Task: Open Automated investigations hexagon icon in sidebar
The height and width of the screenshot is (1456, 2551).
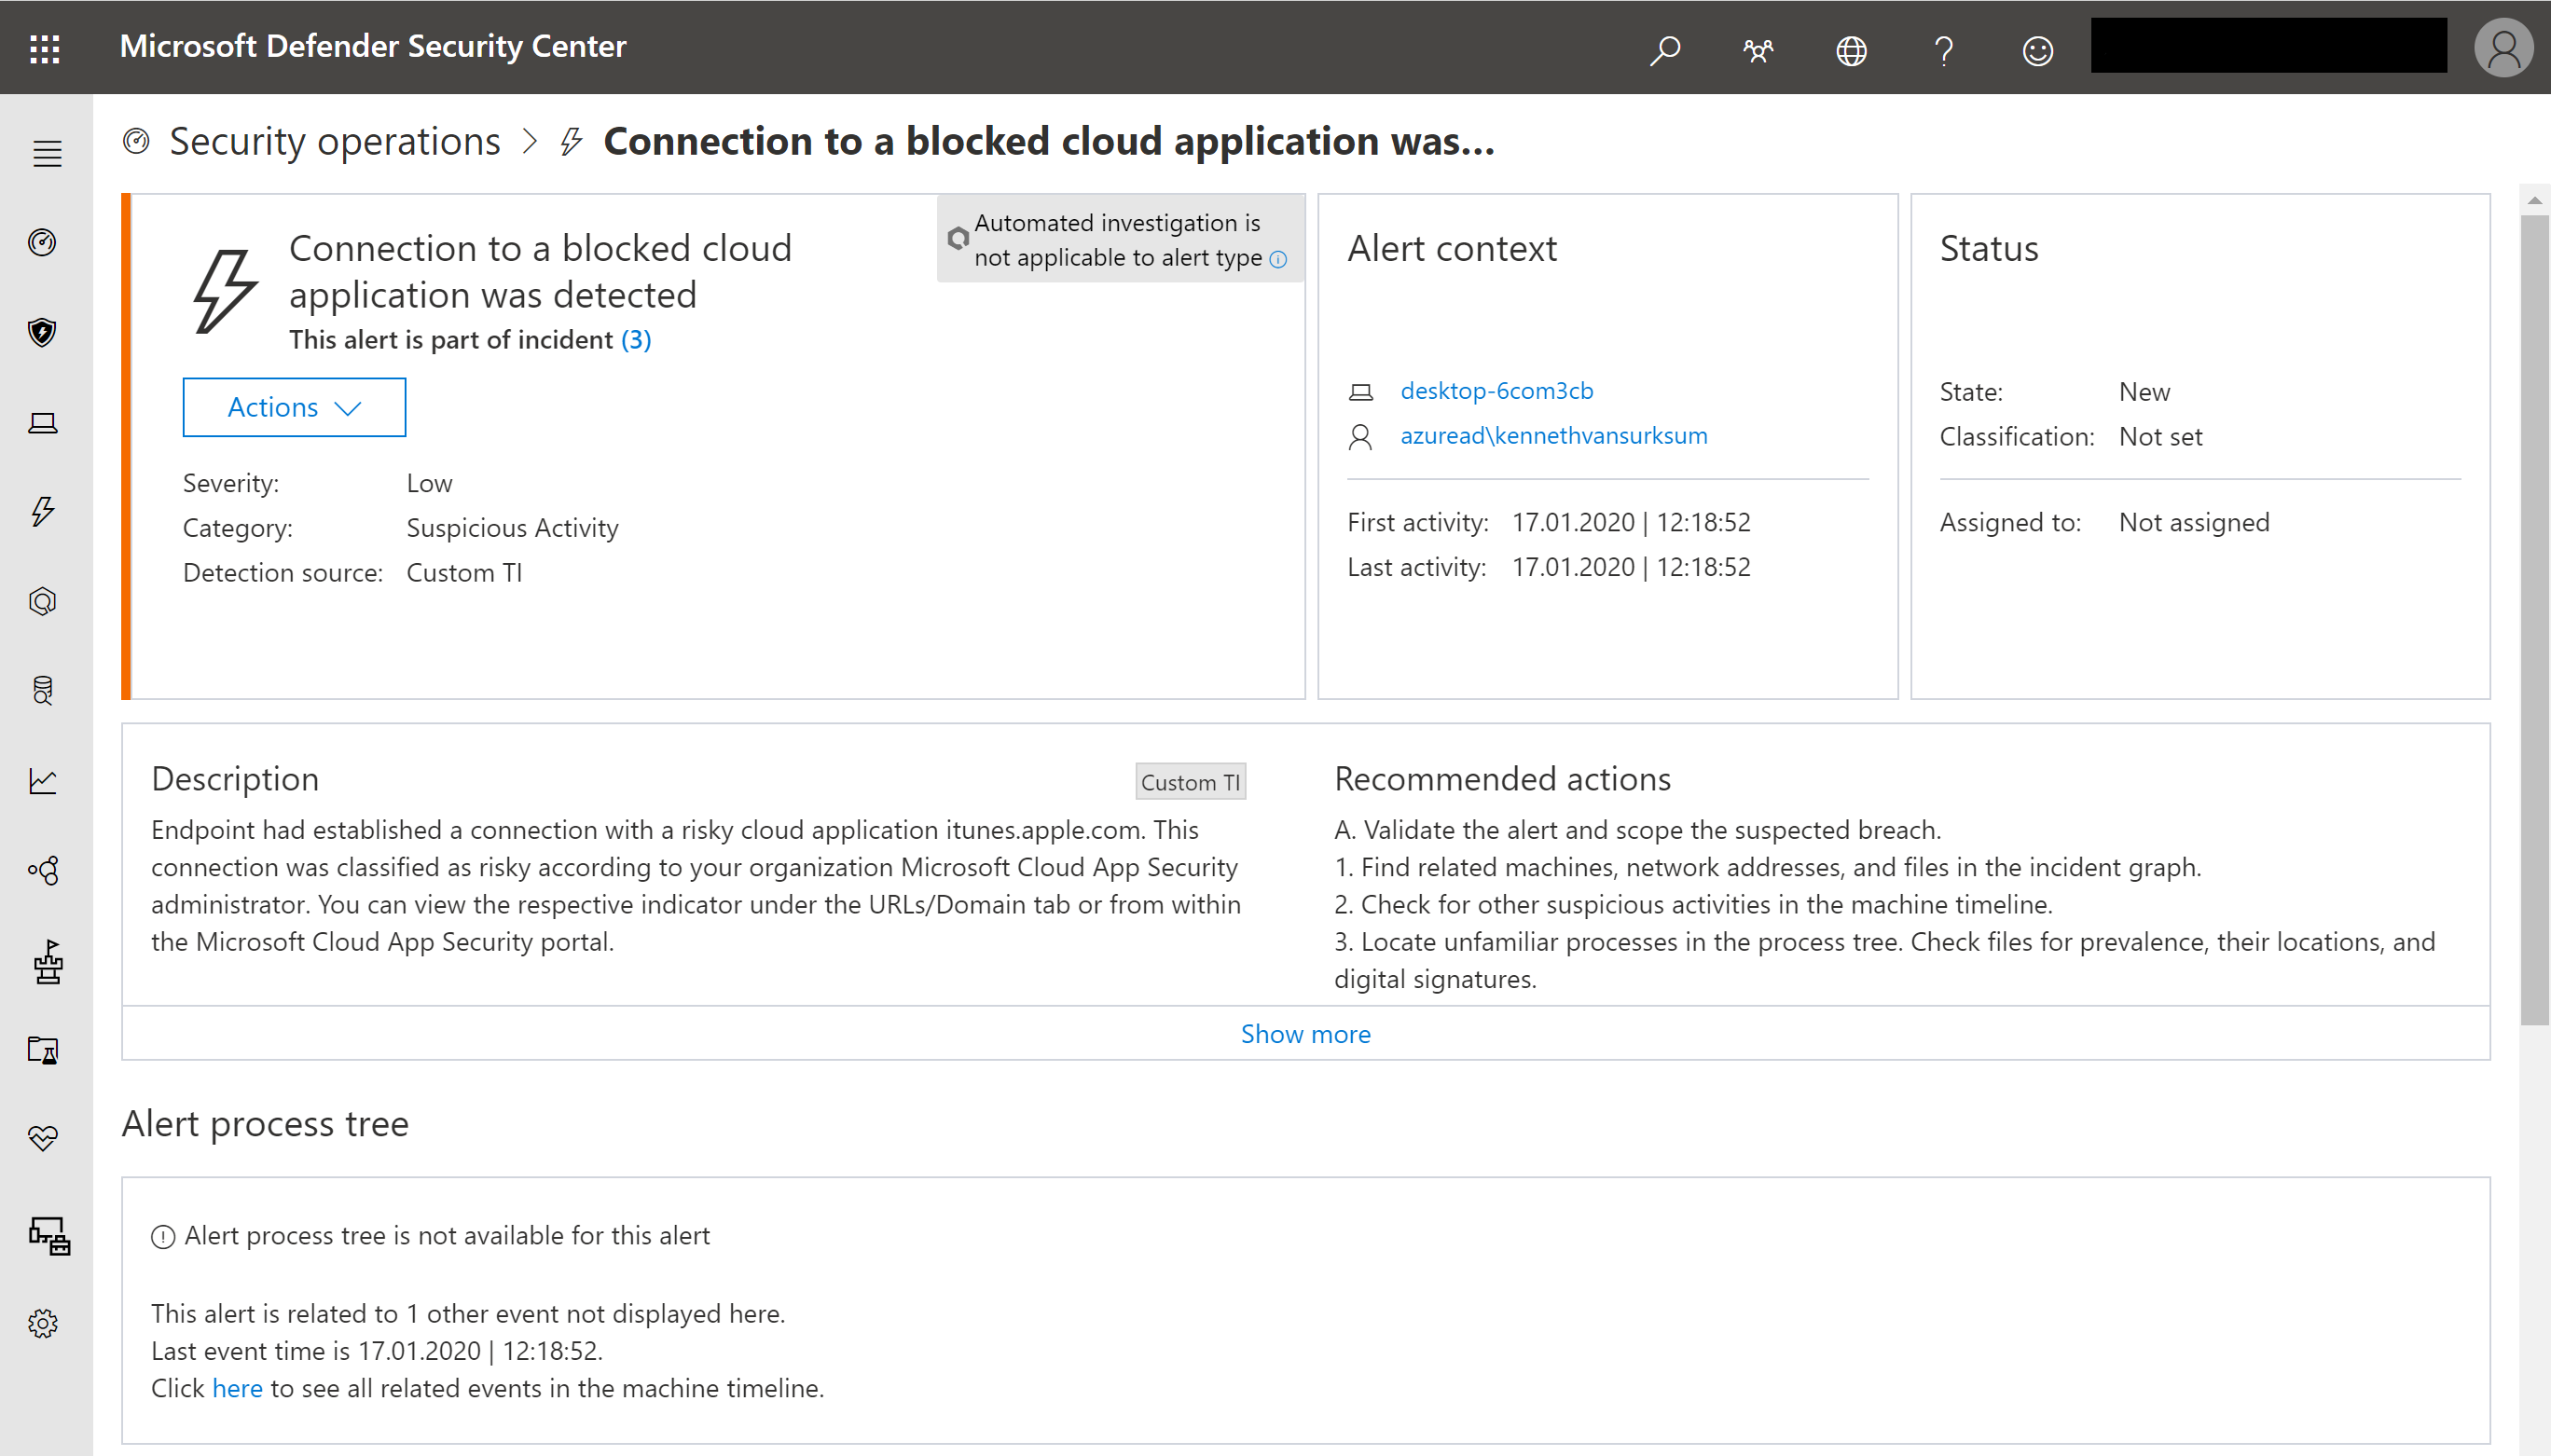Action: [x=42, y=601]
